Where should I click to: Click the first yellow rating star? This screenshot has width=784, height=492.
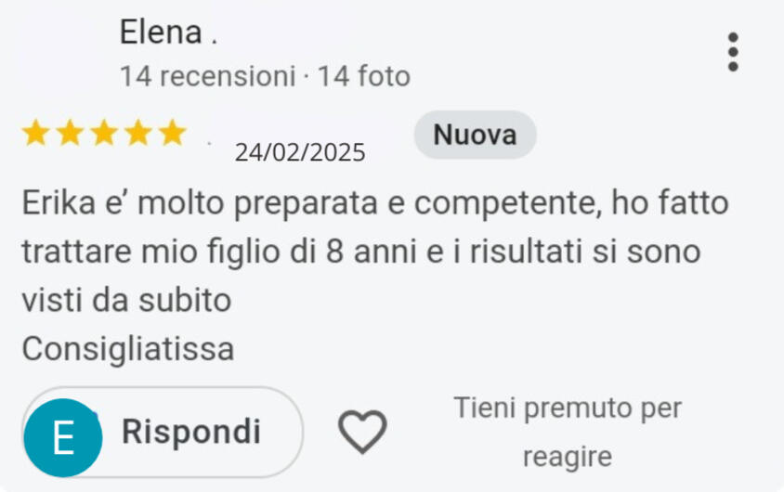(36, 133)
